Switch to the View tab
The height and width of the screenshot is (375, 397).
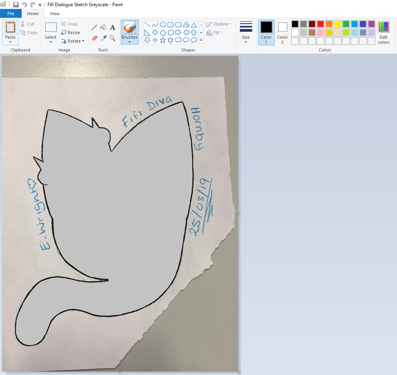coord(54,13)
